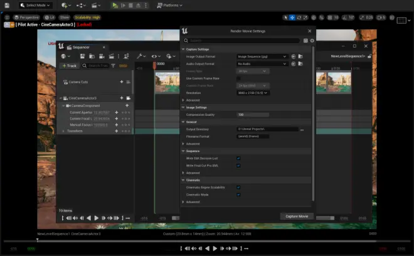Image resolution: width=414 pixels, height=256 pixels.
Task: Click the orange stop piloting camera icon
Action: (12, 25)
